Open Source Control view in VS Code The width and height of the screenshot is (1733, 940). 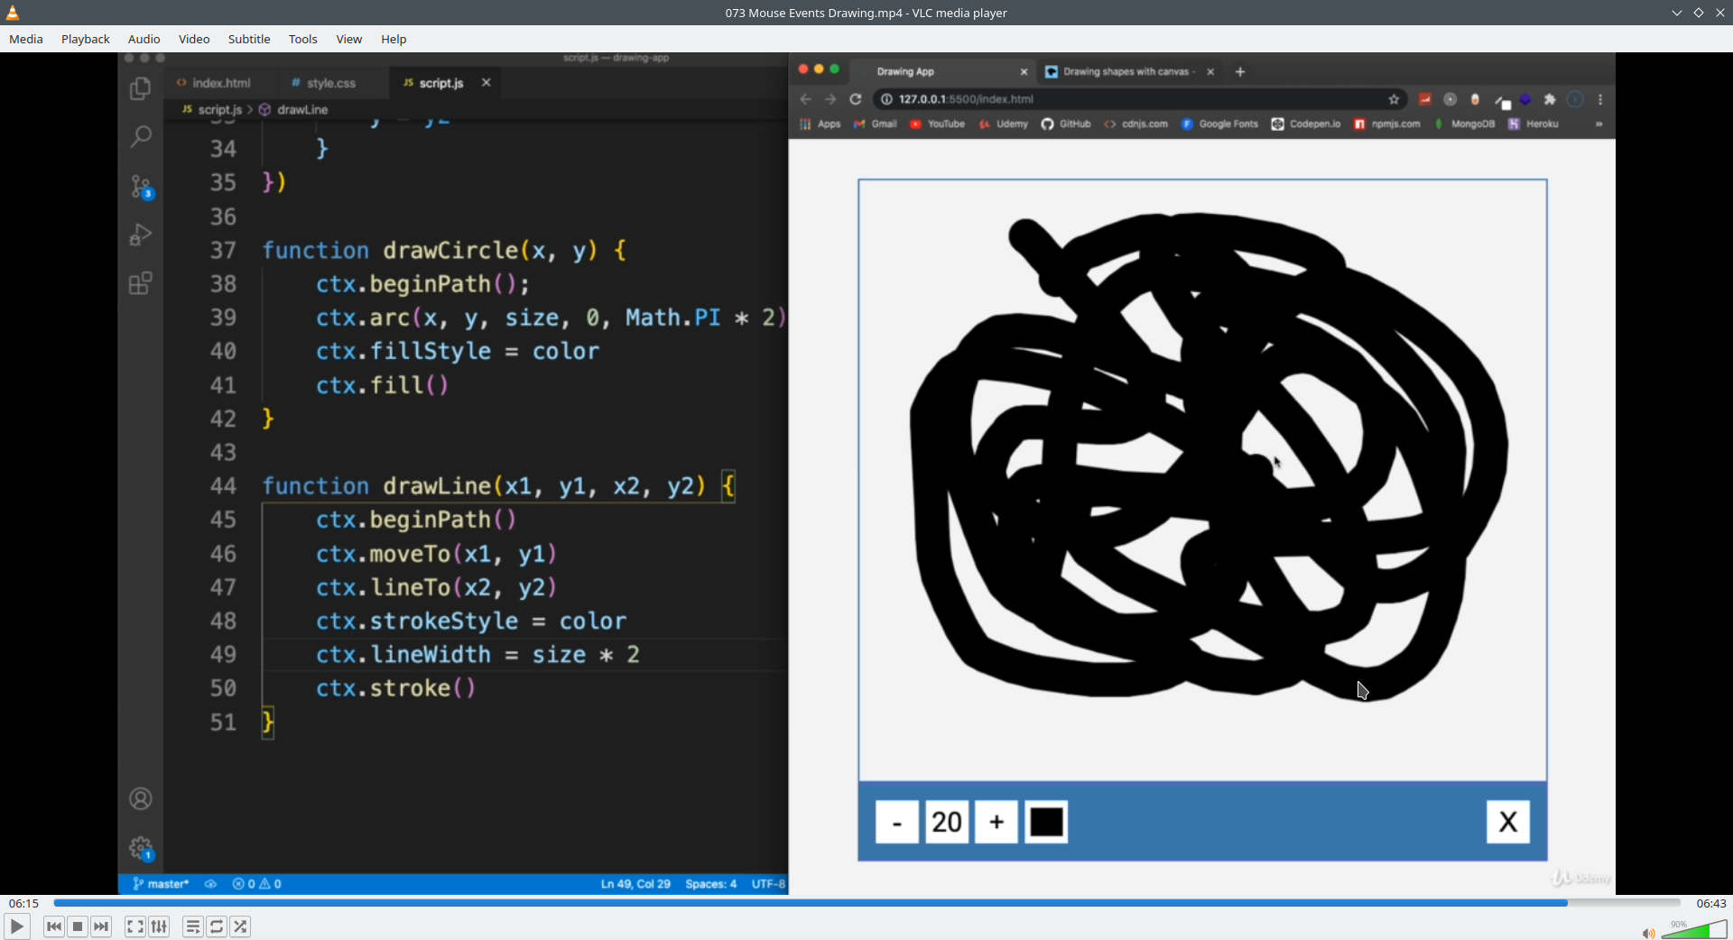tap(141, 186)
